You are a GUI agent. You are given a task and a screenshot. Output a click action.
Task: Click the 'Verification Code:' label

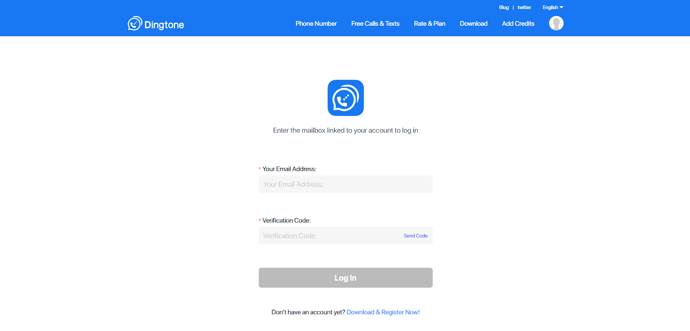(x=286, y=220)
